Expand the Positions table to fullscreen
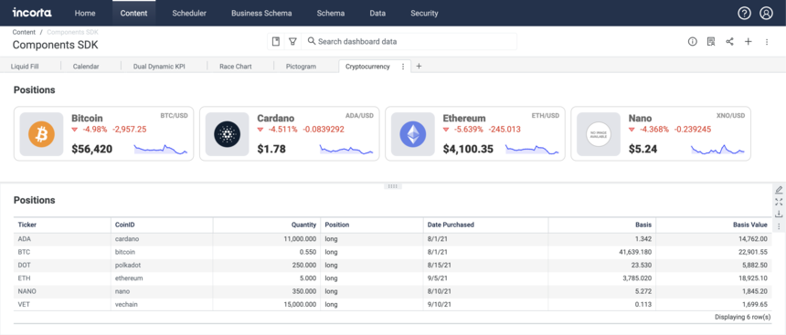786x335 pixels. 779,202
